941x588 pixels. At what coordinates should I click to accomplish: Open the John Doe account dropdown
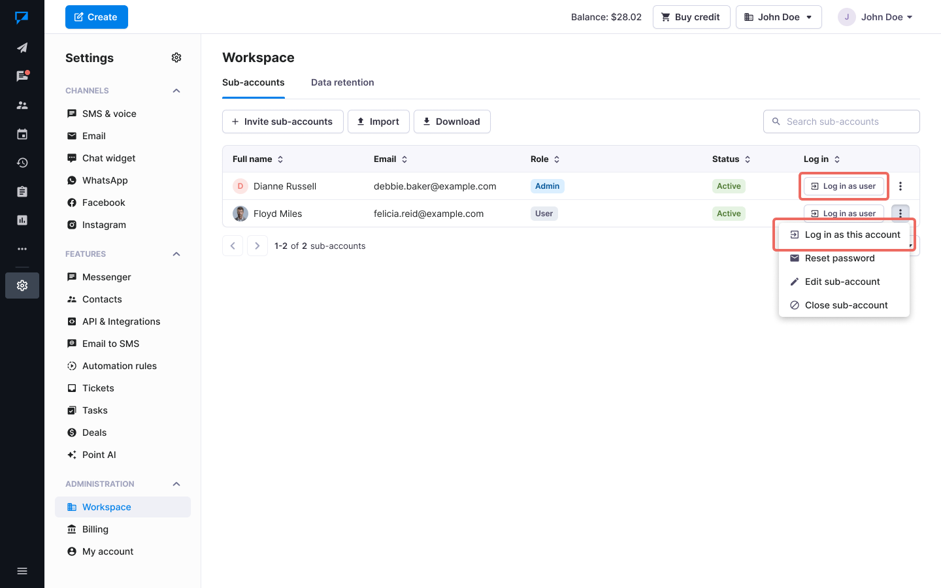[x=876, y=17]
